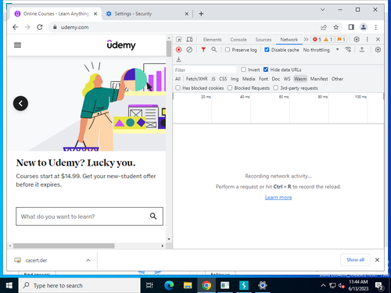Switch to the Sources tab
This screenshot has width=391, height=293.
(264, 40)
